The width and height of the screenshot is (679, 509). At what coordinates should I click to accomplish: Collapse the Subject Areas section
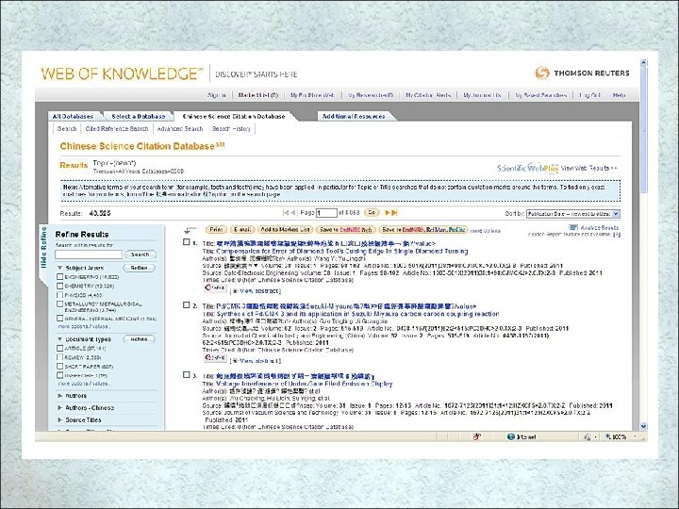click(x=60, y=268)
